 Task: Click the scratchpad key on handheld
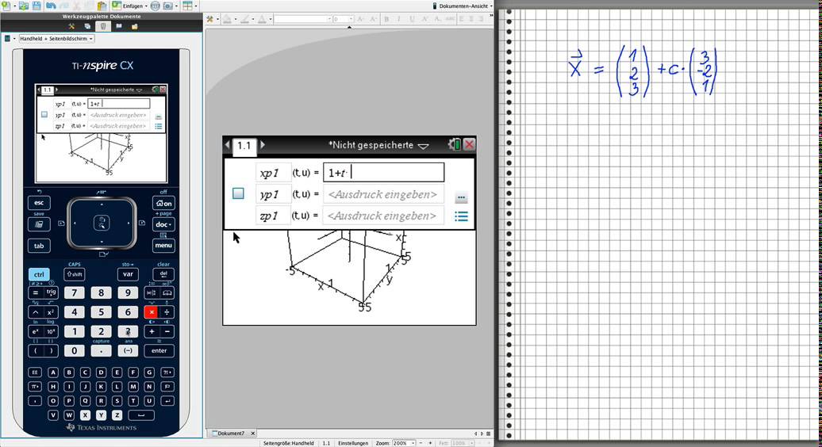click(x=39, y=224)
